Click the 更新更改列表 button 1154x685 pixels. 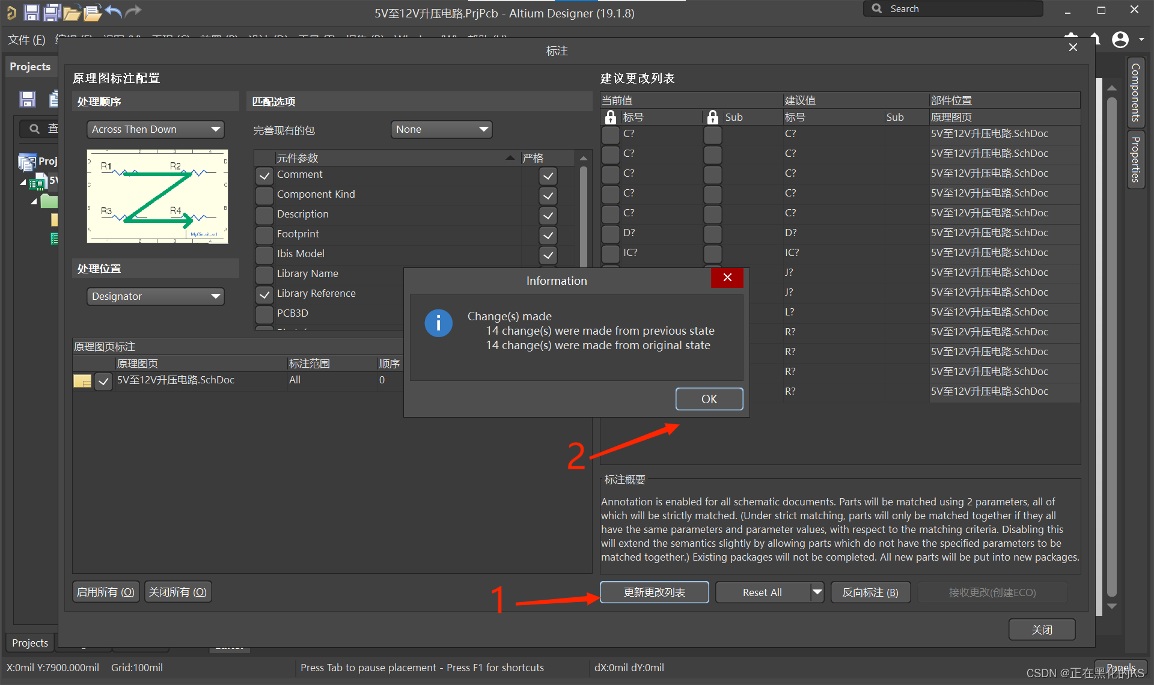click(654, 592)
